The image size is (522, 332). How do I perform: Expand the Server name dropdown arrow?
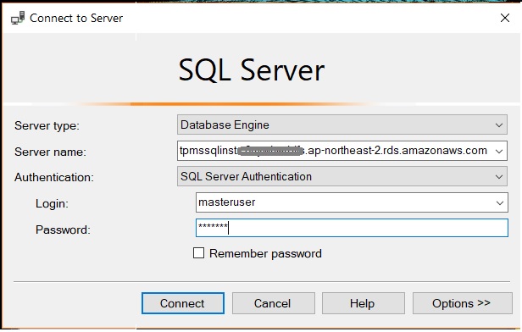[498, 151]
